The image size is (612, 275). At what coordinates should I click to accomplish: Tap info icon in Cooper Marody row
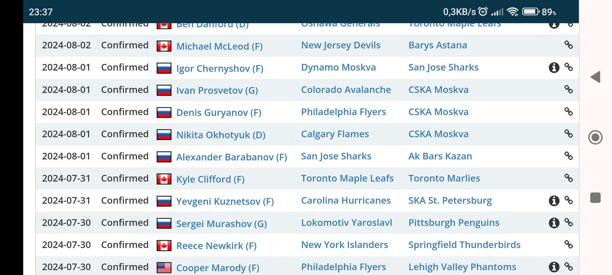pos(554,267)
